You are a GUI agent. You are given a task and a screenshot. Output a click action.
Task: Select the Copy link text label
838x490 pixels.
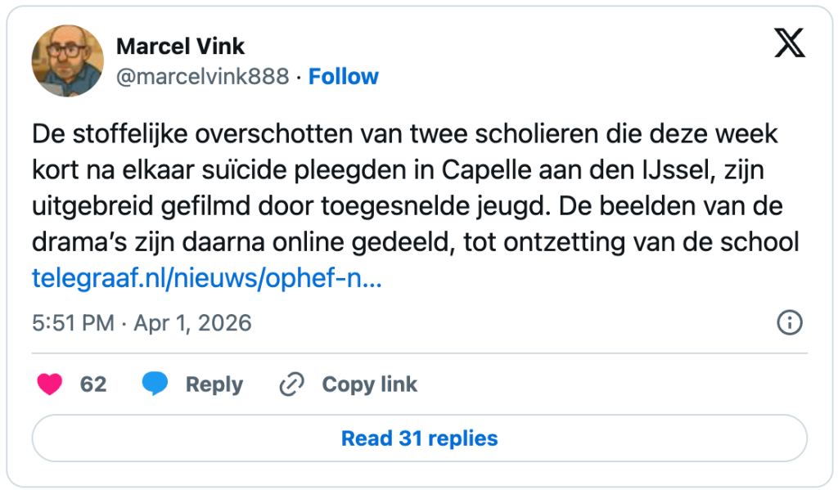[x=369, y=384]
